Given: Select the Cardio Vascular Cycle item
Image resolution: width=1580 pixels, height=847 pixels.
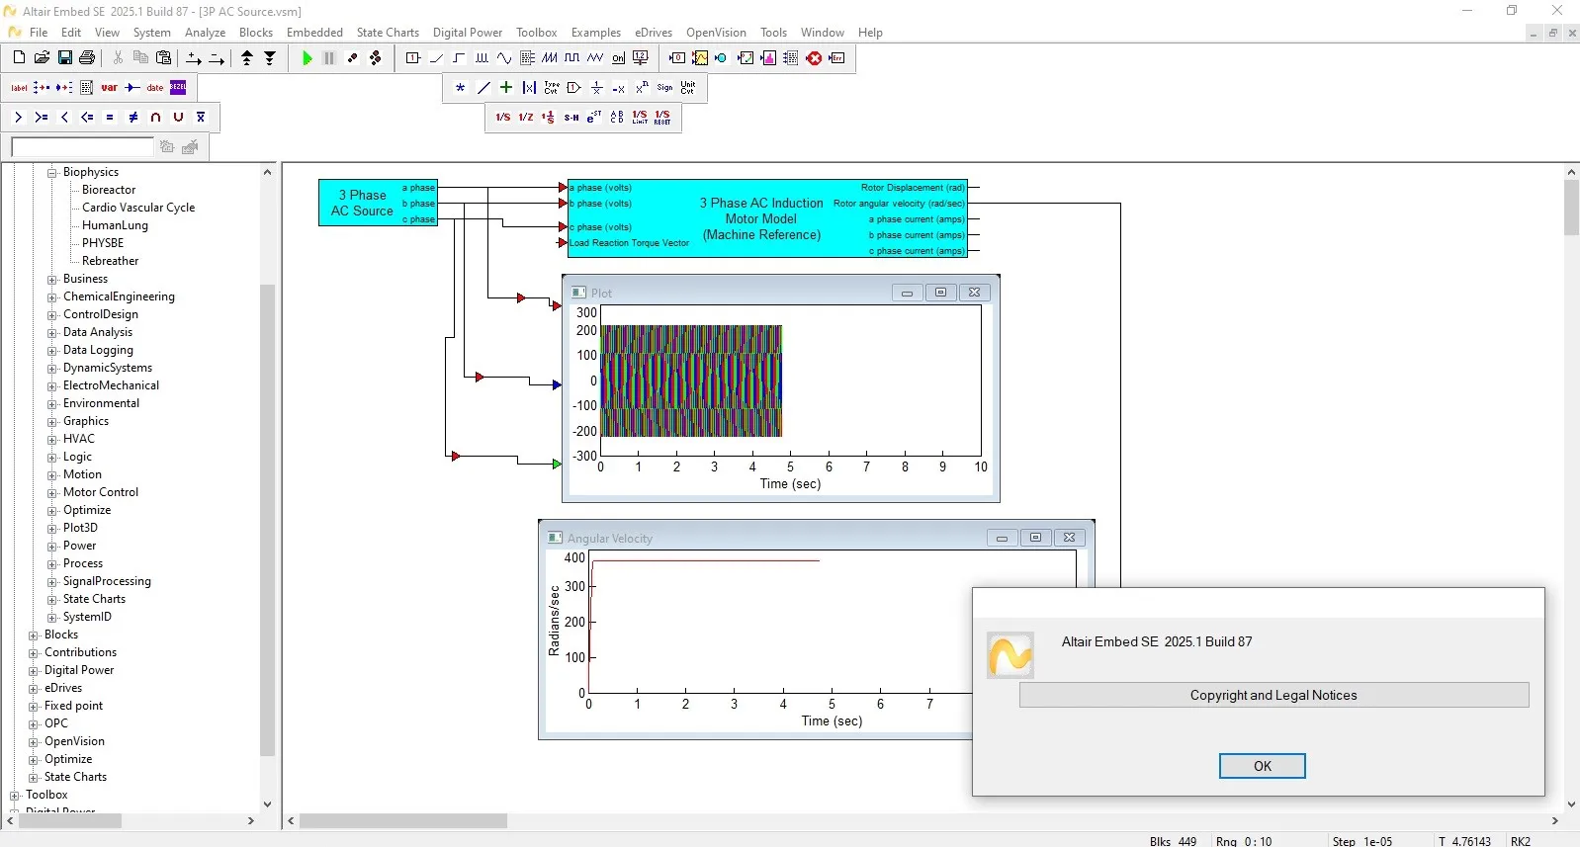Looking at the screenshot, I should (x=138, y=208).
